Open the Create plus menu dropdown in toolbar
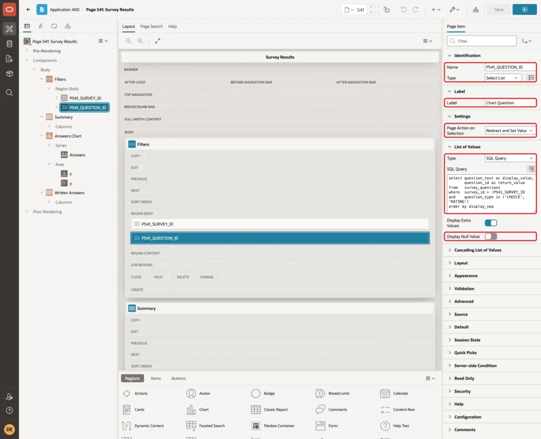This screenshot has height=439, width=541. tap(436, 9)
